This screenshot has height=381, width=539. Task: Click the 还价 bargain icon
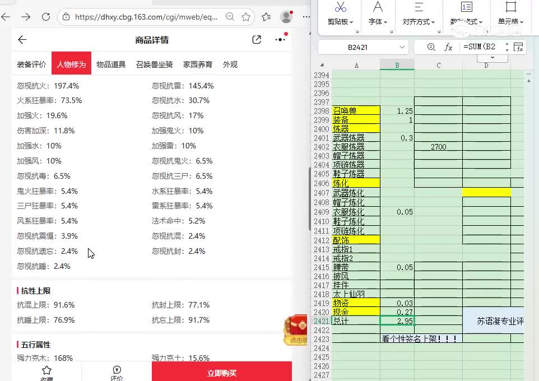coord(117,371)
